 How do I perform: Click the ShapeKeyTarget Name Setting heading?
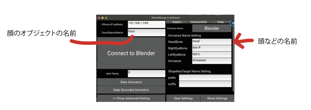pyautogui.click(x=189, y=71)
